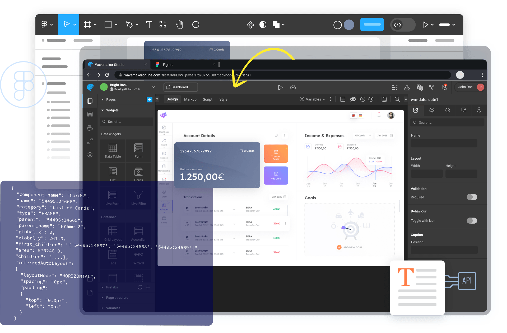Click Add New Goal link

(x=350, y=247)
